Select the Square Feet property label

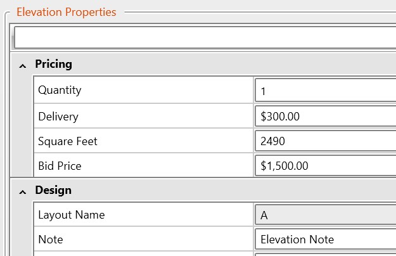(68, 141)
